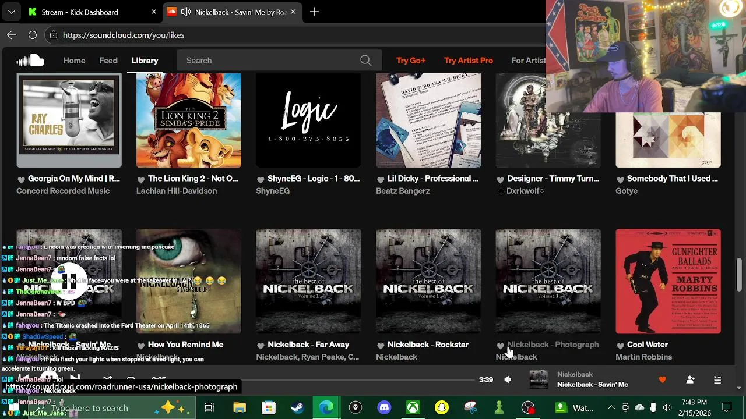Viewport: 746px width, 419px height.
Task: Open the Lion King 2 artwork
Action: pos(189,120)
